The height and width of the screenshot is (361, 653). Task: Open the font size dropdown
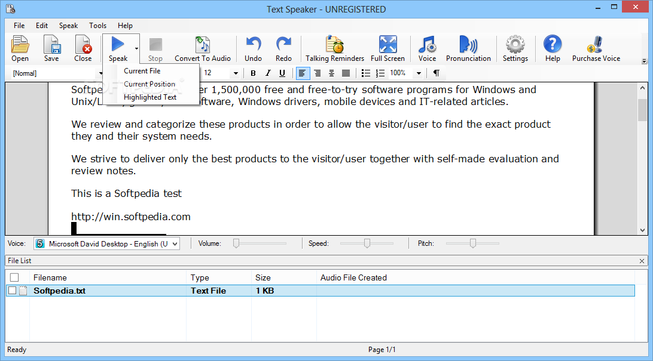[x=236, y=73]
